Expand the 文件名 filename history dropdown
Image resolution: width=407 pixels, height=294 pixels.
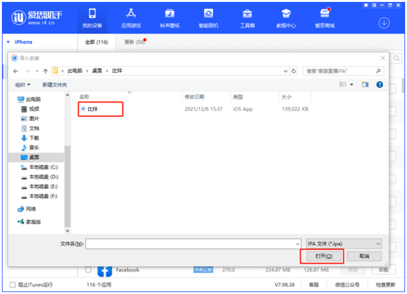[x=297, y=243]
